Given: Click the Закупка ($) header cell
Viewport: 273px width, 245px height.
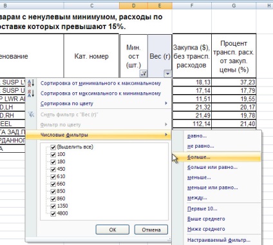Looking at the screenshot, I should 191,56.
